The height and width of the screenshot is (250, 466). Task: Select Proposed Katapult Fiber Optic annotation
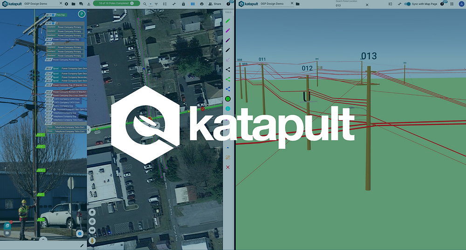click(x=66, y=109)
